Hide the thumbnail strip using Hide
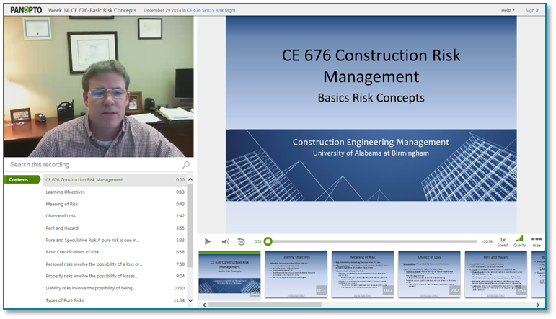Viewport: 556px width, 319px height. 537,241
